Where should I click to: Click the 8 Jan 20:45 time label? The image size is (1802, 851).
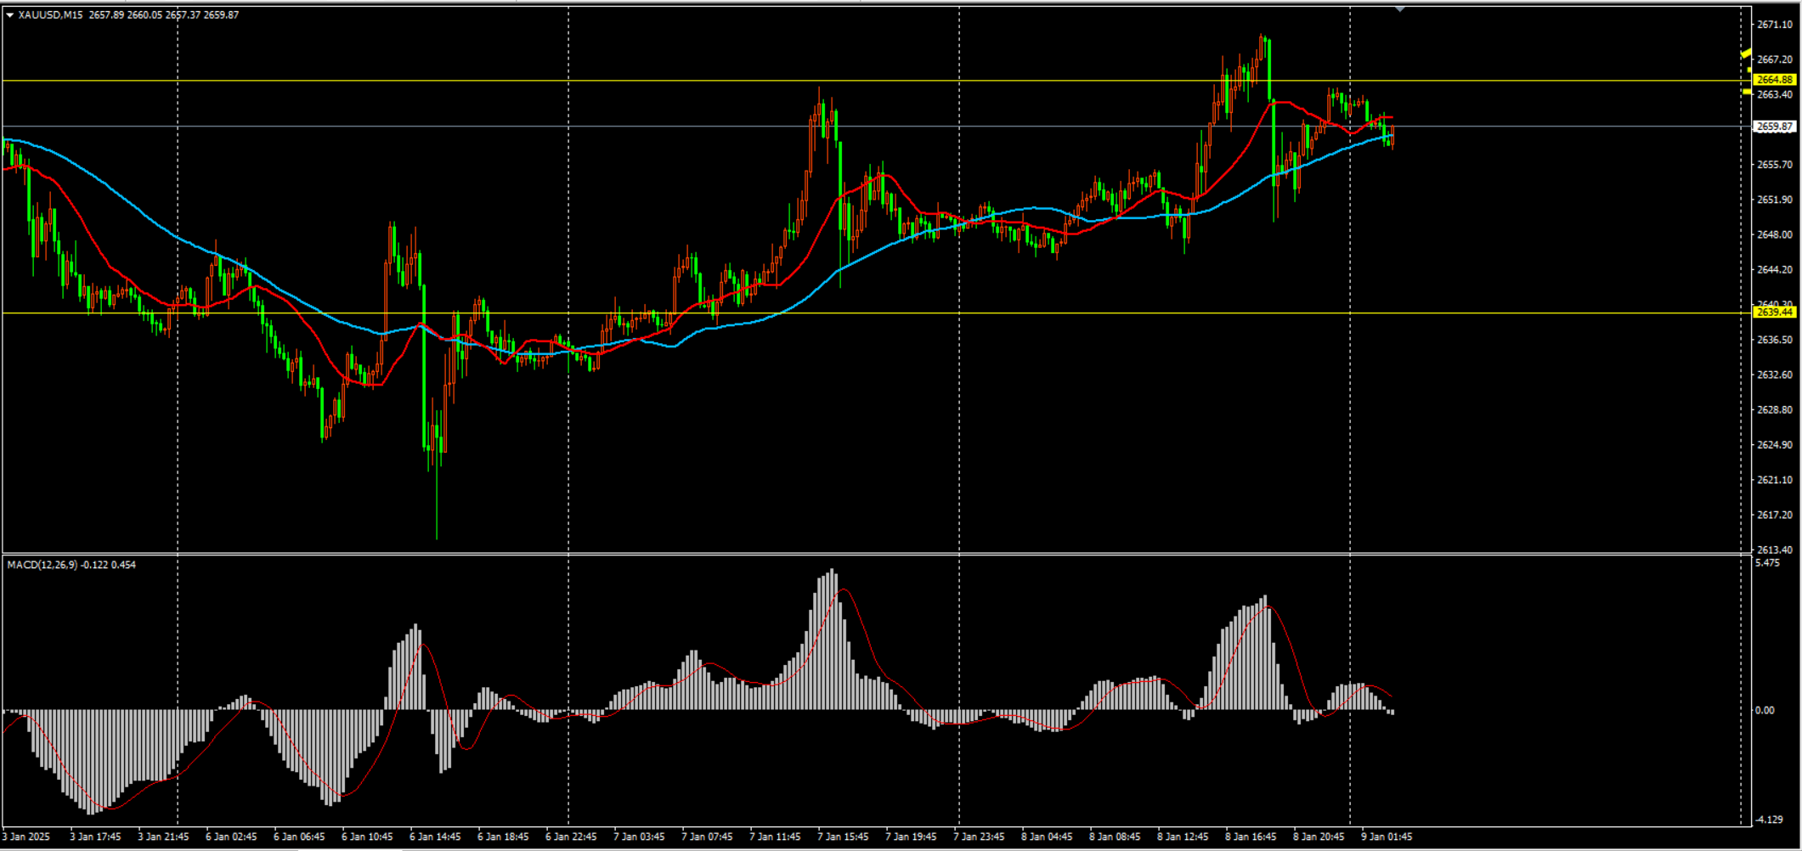[1319, 837]
